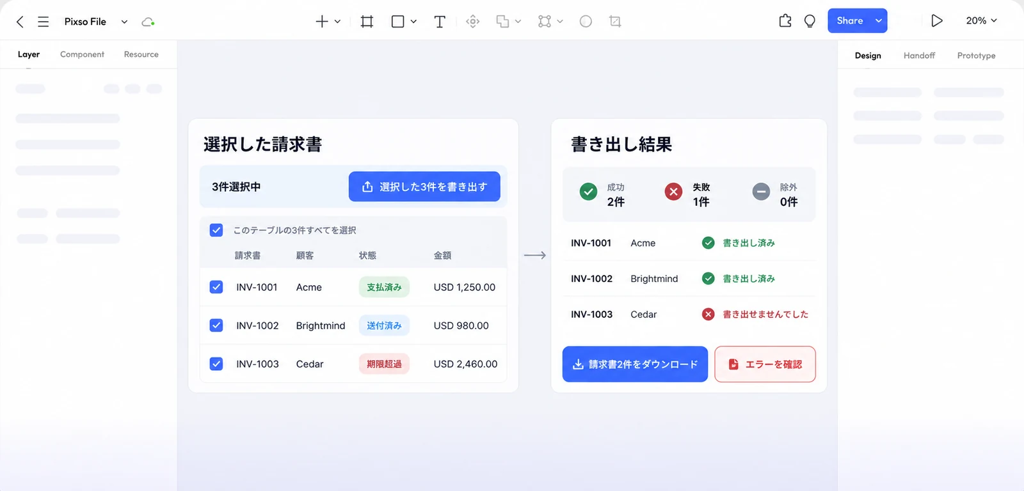Open the Share button dropdown arrow
Screen dimensions: 1024x491
[x=879, y=21]
